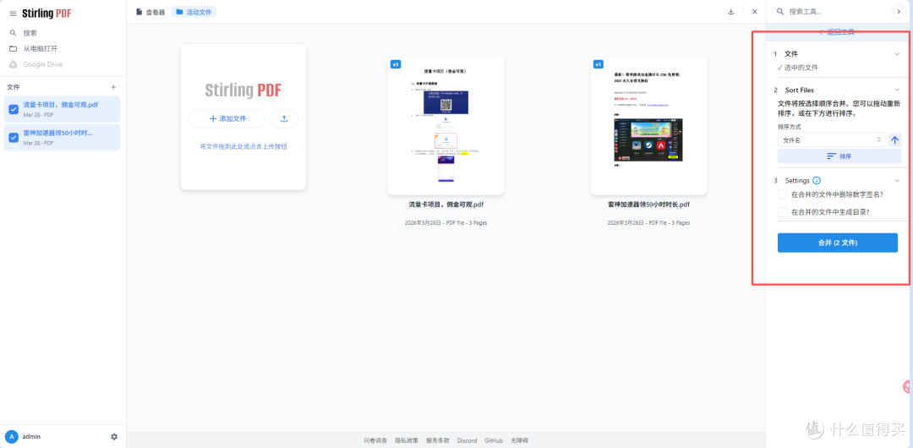Toggle sort direction with the up arrow
Image resolution: width=913 pixels, height=448 pixels.
point(895,139)
